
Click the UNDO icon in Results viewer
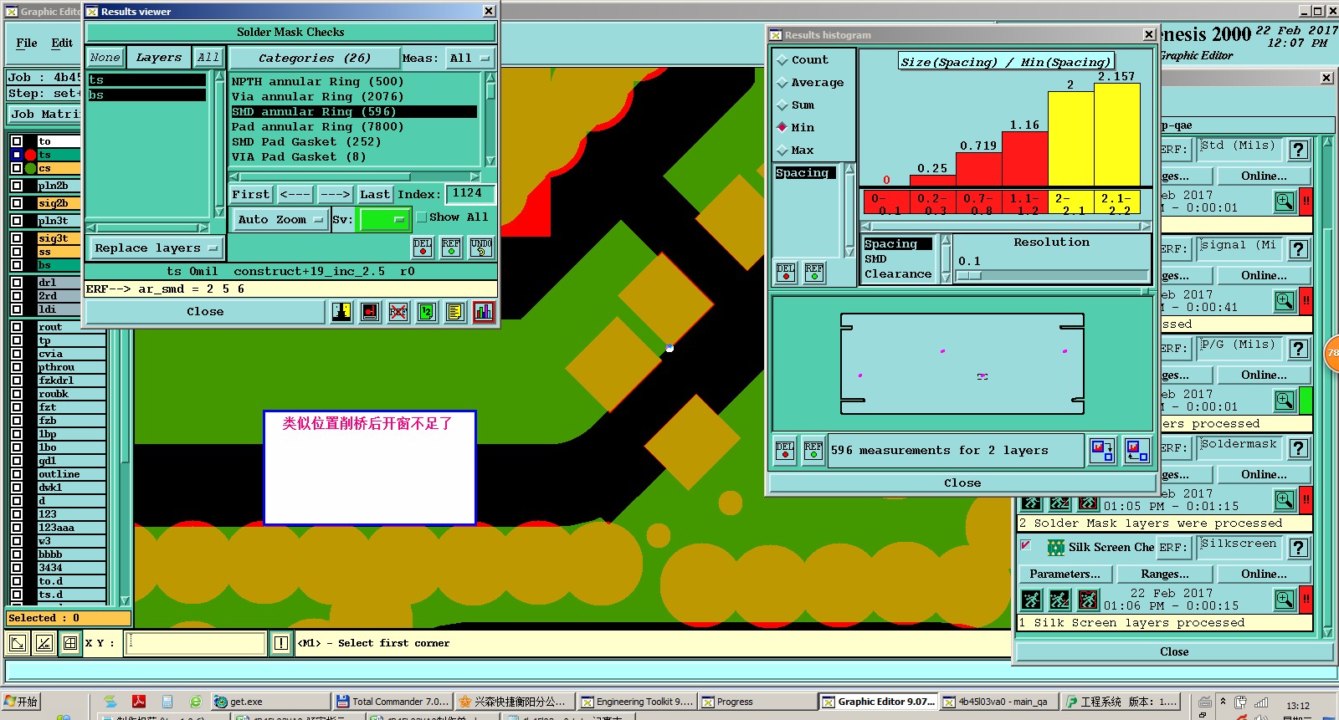(481, 248)
